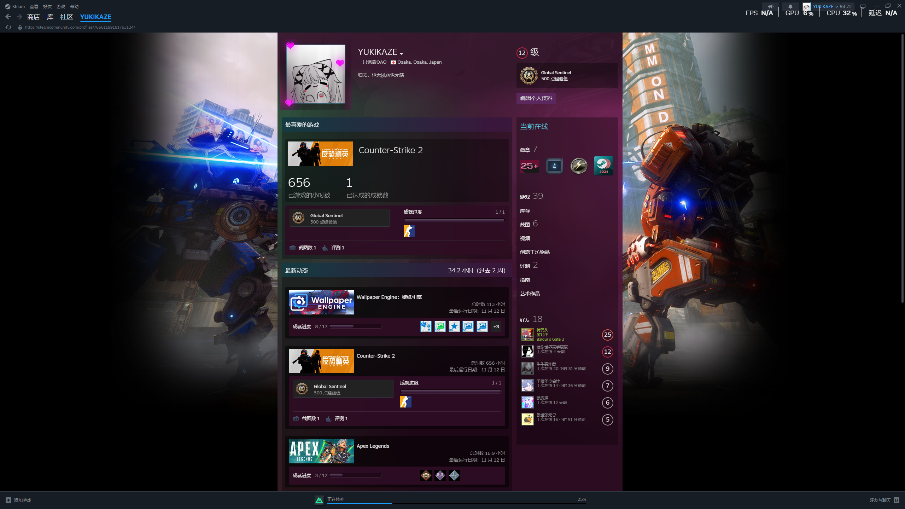Open the 创意工坊物品 workshop items link
Screen dimensions: 905x509
tap(535, 252)
